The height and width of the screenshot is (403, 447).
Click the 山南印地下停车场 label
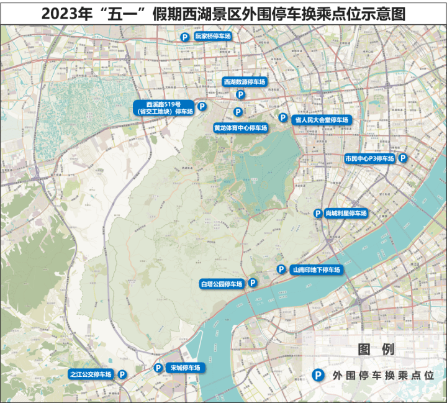click(317, 270)
